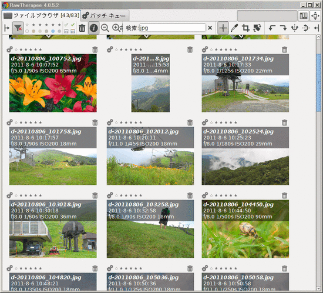Zoom out thumbnails with magnifier minus
323x293 pixels.
pyautogui.click(x=105, y=28)
